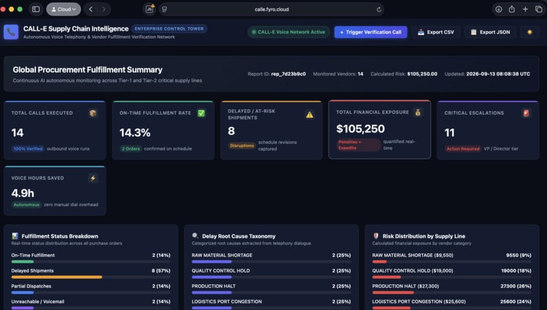Click the bar chart icon beside Fulfillment Status Breakdown

coord(15,236)
